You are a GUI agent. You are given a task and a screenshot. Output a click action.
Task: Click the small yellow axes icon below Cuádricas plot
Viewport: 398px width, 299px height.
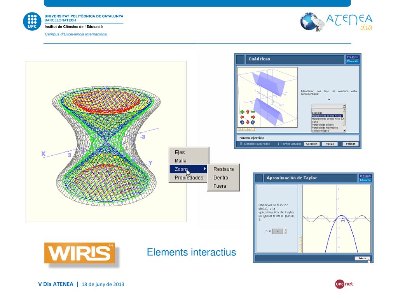[250, 129]
